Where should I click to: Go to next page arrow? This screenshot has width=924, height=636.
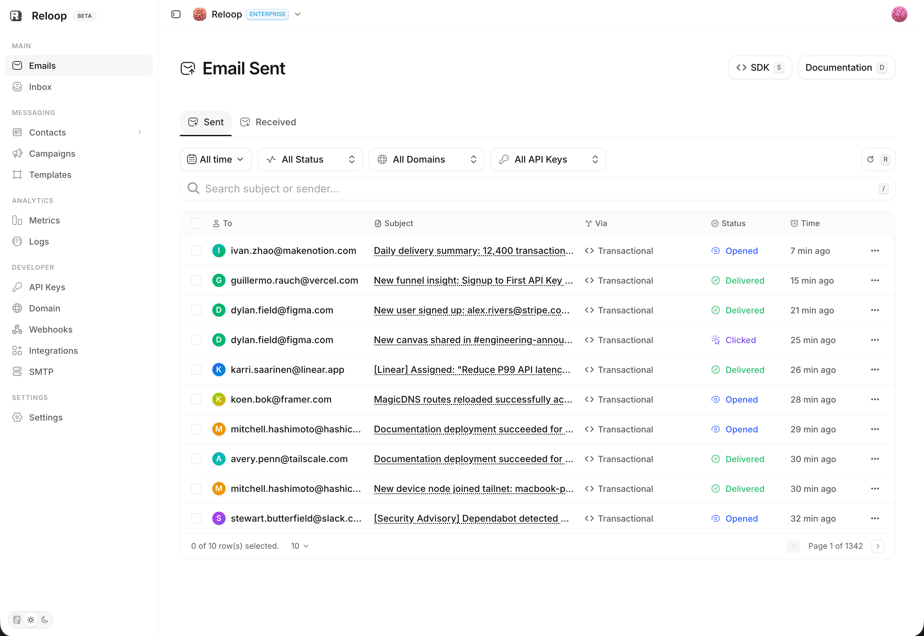(x=877, y=546)
